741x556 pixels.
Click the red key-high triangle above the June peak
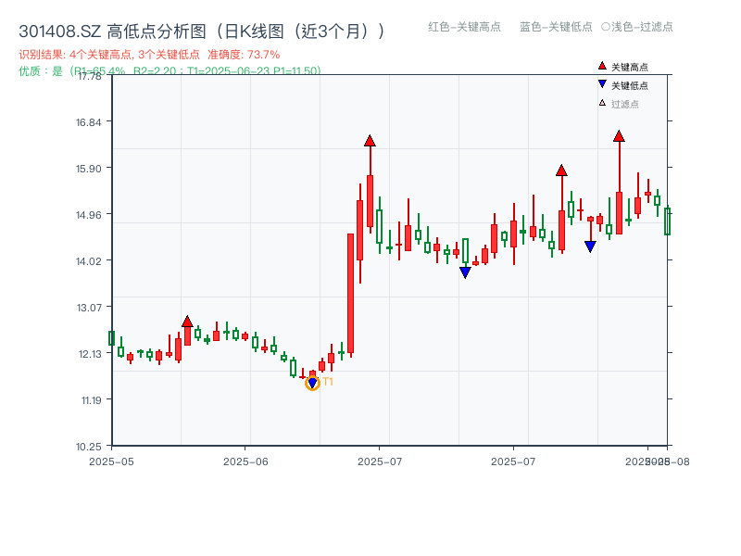coord(370,142)
